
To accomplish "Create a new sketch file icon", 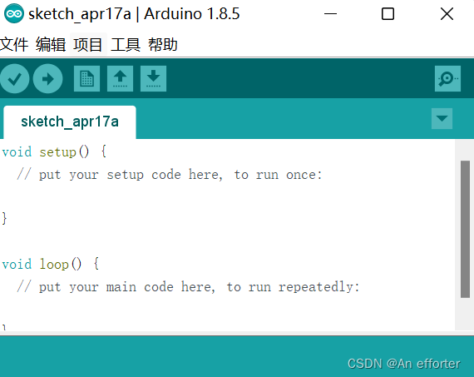I will point(86,79).
